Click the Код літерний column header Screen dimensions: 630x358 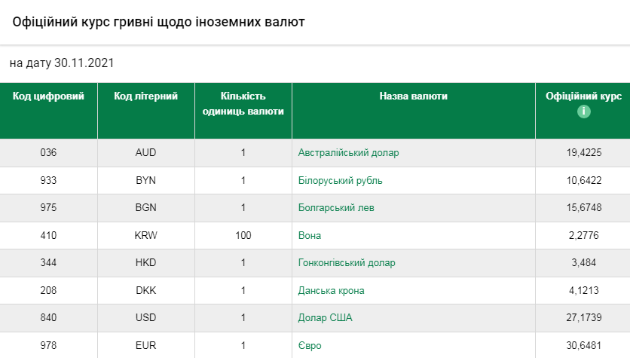145,96
